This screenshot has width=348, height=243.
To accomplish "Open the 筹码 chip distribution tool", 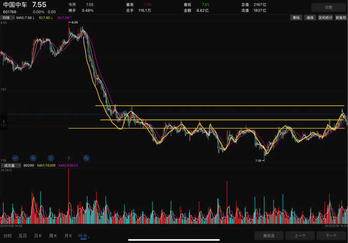I will click(296, 17).
